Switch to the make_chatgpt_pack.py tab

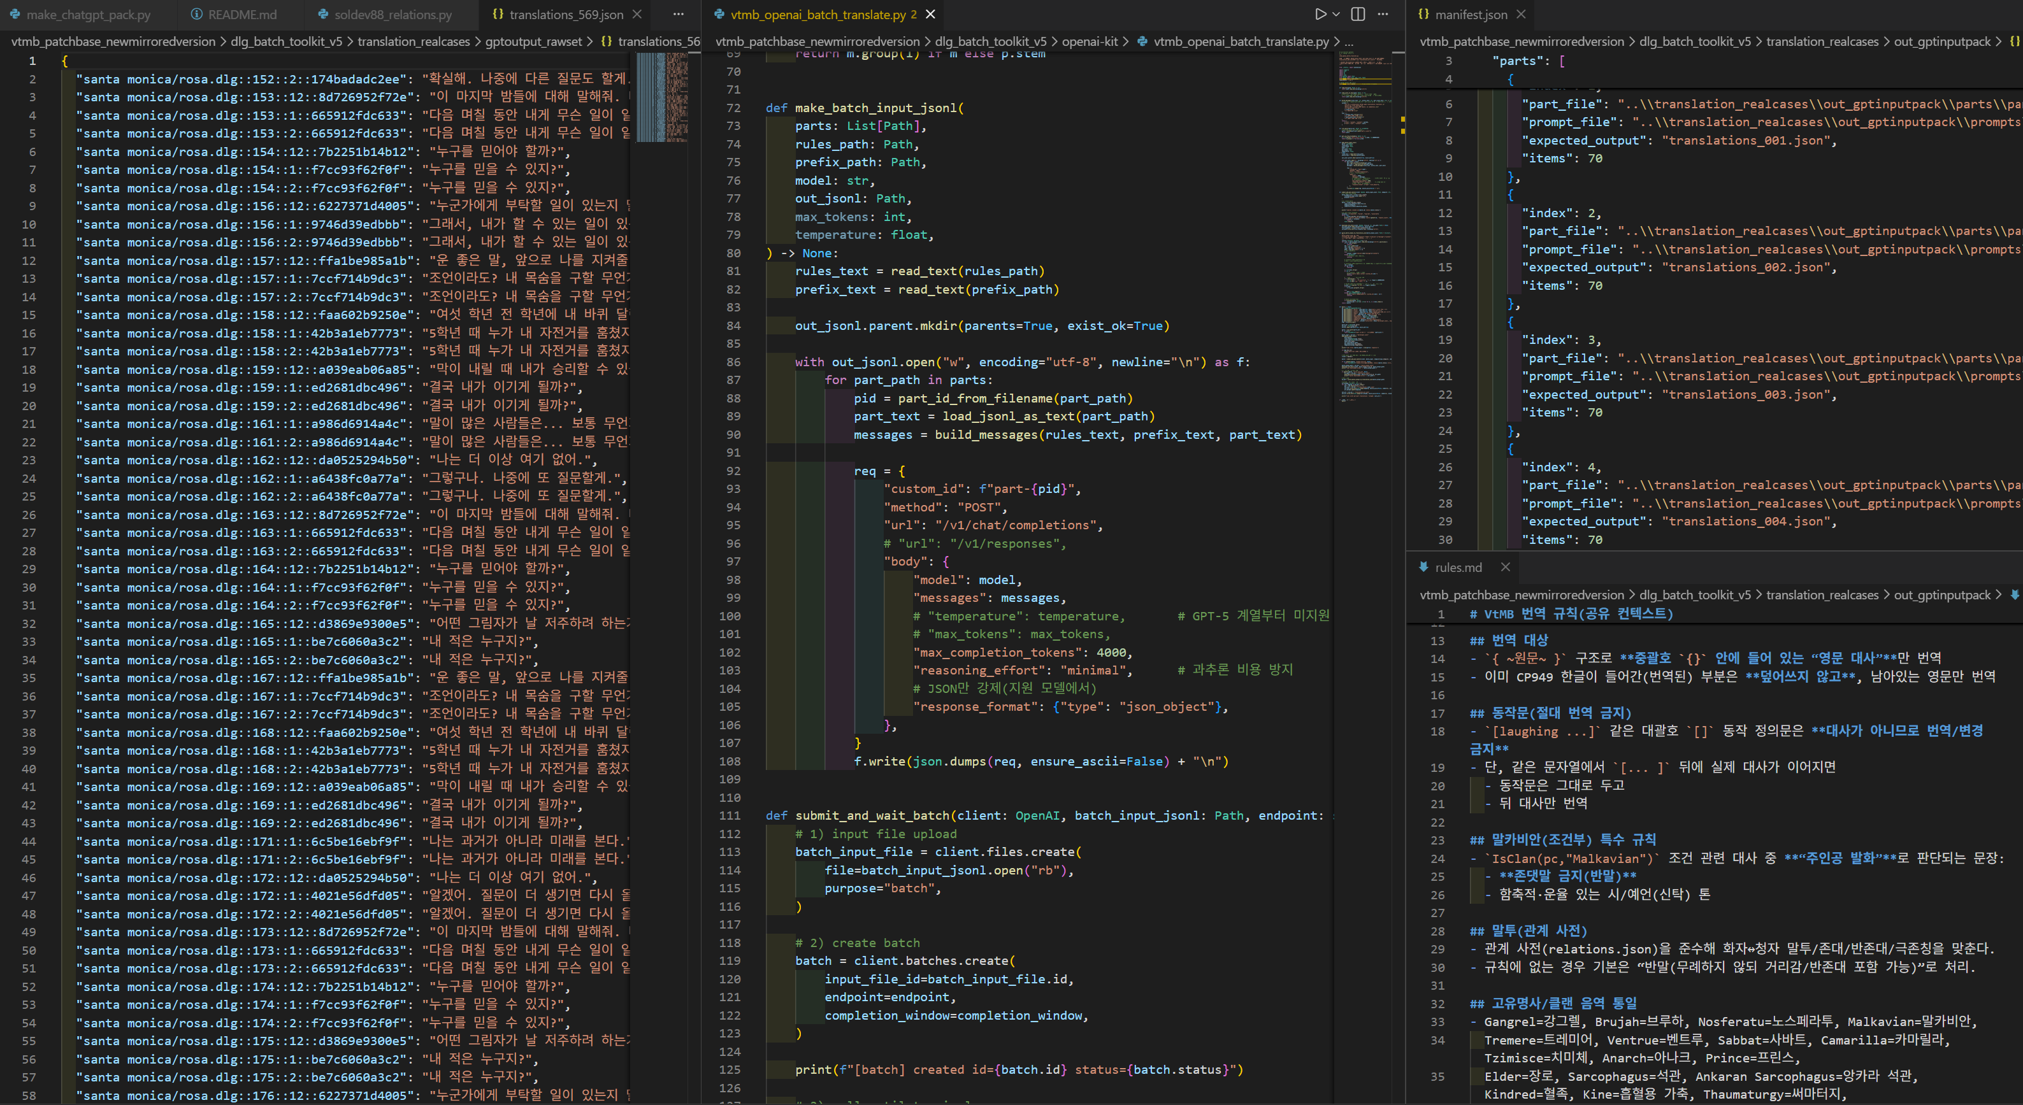(88, 14)
